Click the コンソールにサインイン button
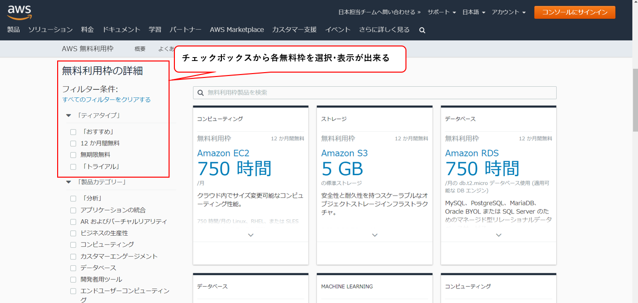Image resolution: width=638 pixels, height=303 pixels. pyautogui.click(x=575, y=12)
